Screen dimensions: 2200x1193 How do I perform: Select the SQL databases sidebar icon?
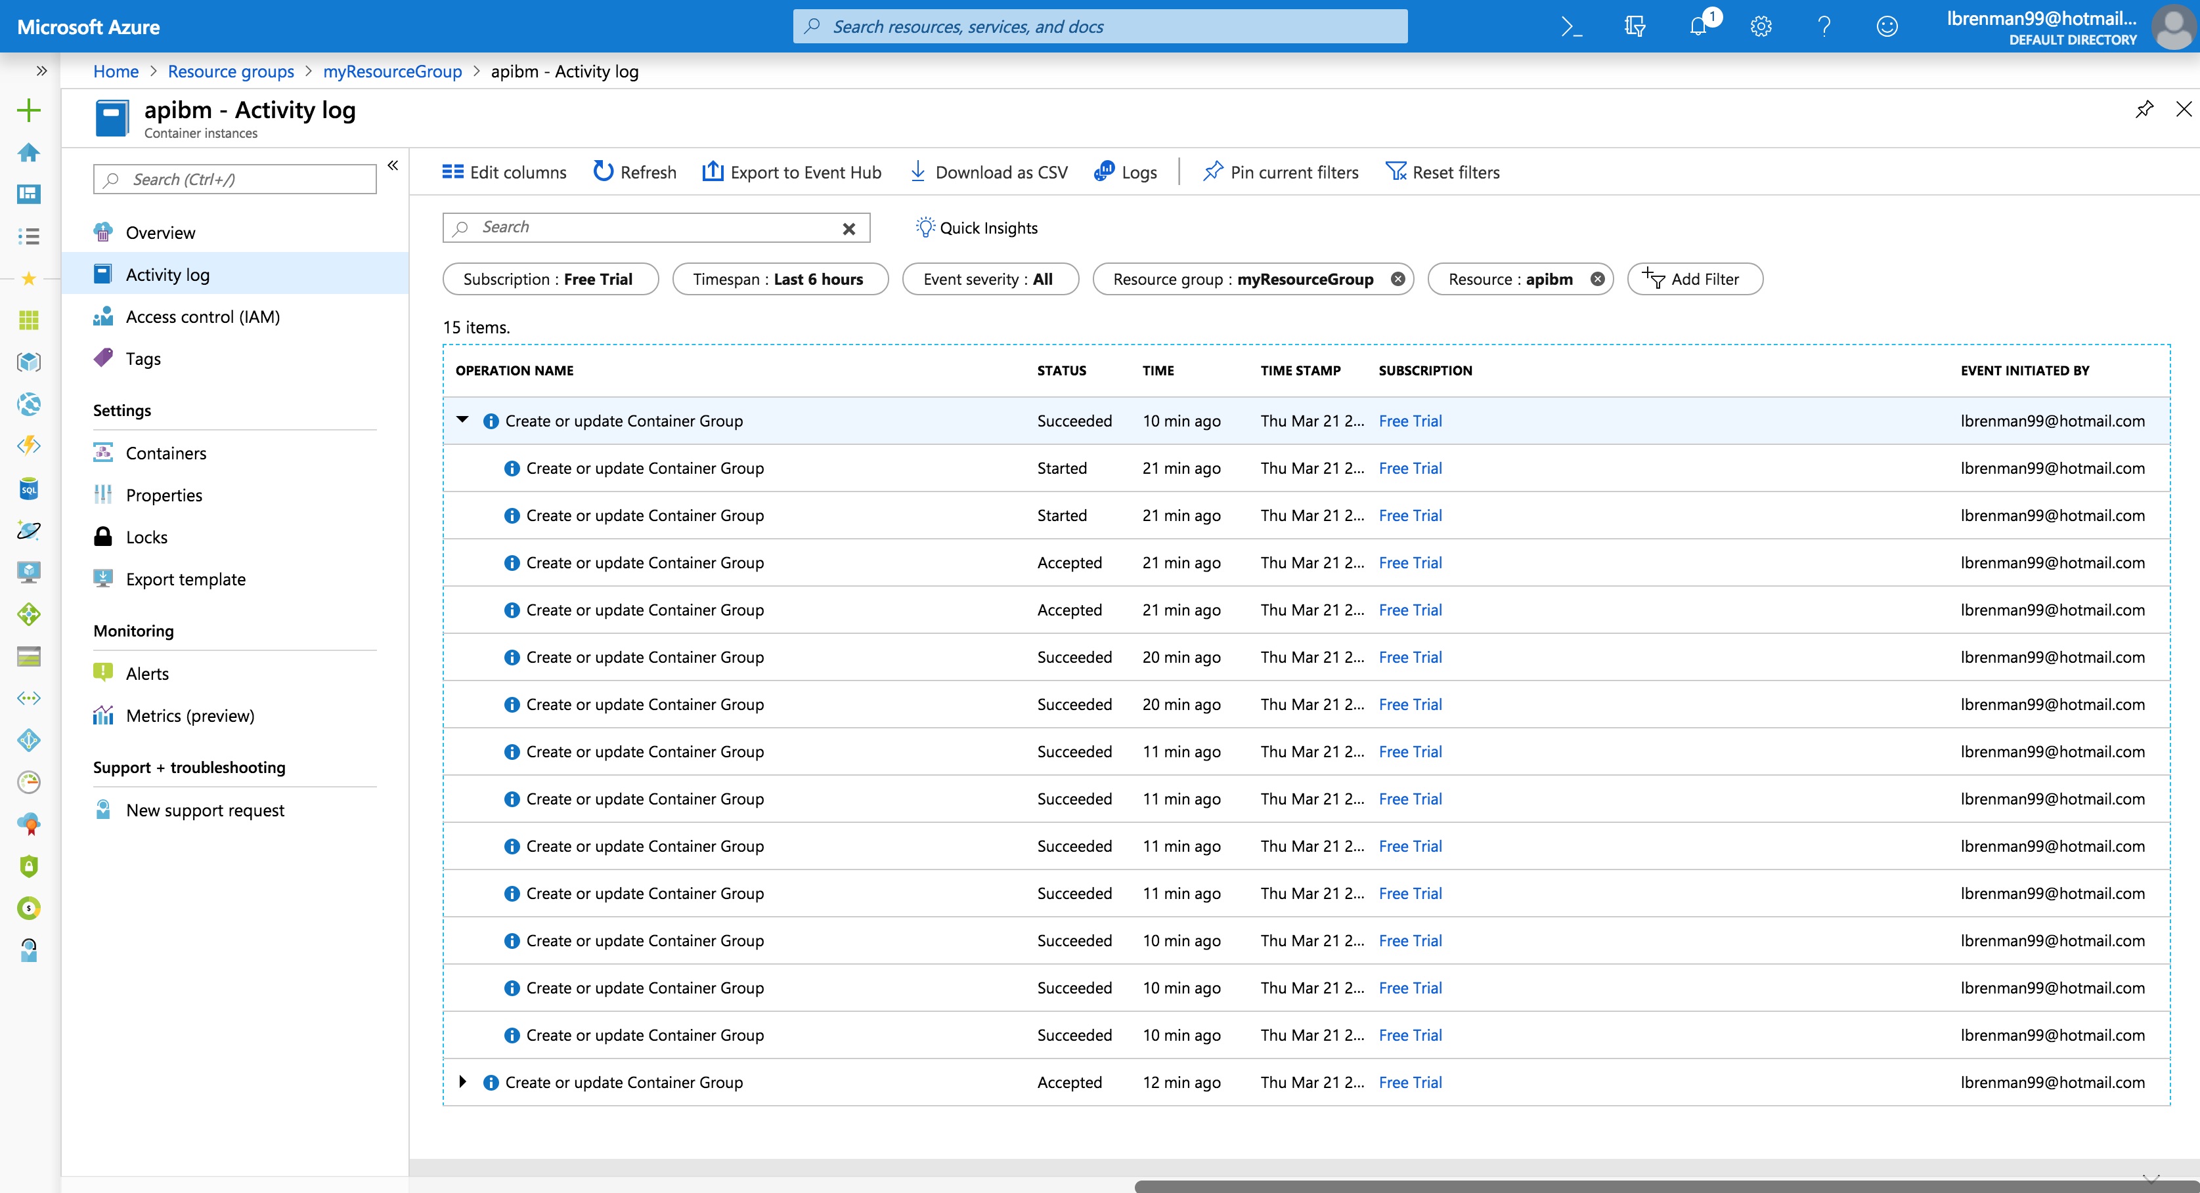(x=29, y=488)
